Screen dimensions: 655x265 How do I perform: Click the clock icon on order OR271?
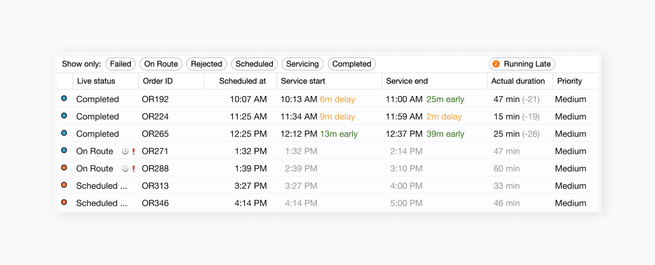point(125,151)
